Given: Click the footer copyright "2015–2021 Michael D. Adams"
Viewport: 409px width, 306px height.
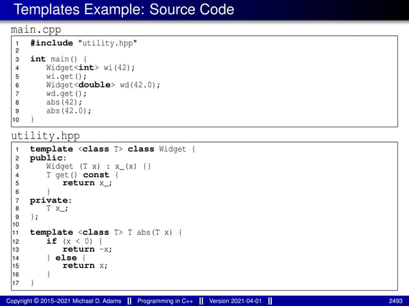Looking at the screenshot, I should (81, 301).
